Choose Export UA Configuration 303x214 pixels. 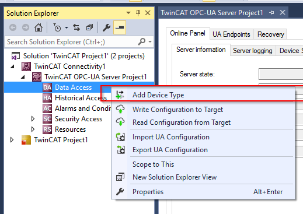coord(203,150)
